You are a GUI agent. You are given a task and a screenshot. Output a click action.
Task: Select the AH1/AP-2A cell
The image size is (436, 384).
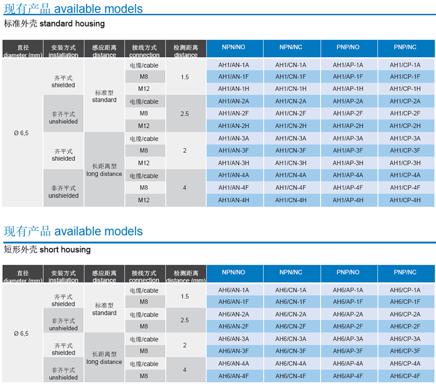(x=348, y=101)
